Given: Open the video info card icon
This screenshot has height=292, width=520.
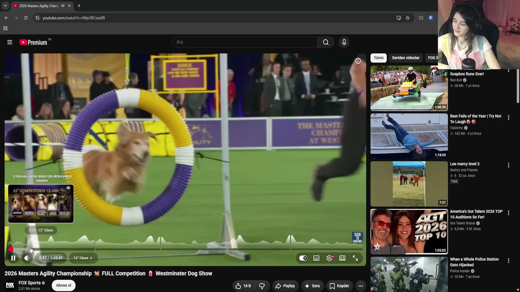Looking at the screenshot, I should (x=358, y=61).
